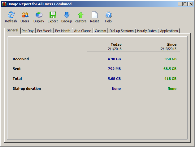Click the Refresh toolbar icon
The width and height of the screenshot is (195, 147).
tap(11, 15)
